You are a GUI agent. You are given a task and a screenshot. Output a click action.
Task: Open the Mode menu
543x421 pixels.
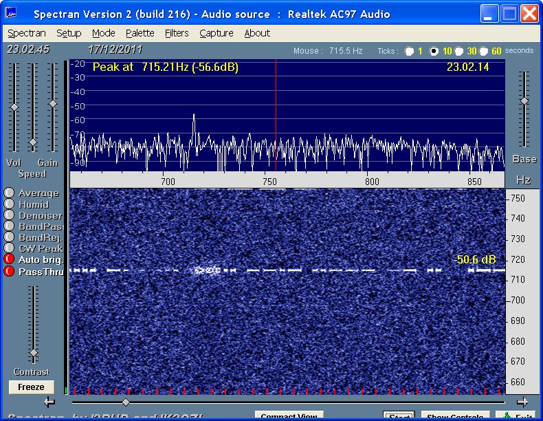[104, 33]
